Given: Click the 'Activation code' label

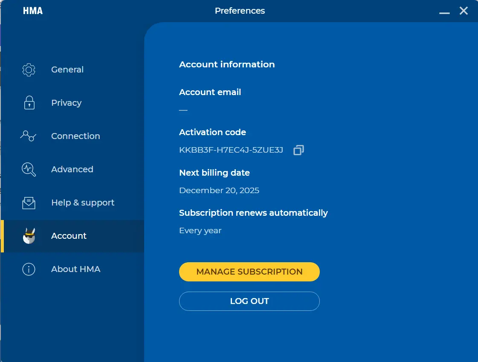Looking at the screenshot, I should coord(212,132).
